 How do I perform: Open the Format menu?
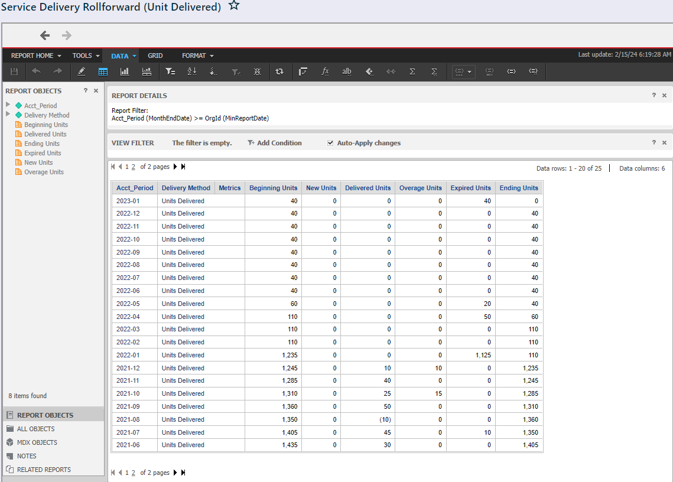click(197, 56)
